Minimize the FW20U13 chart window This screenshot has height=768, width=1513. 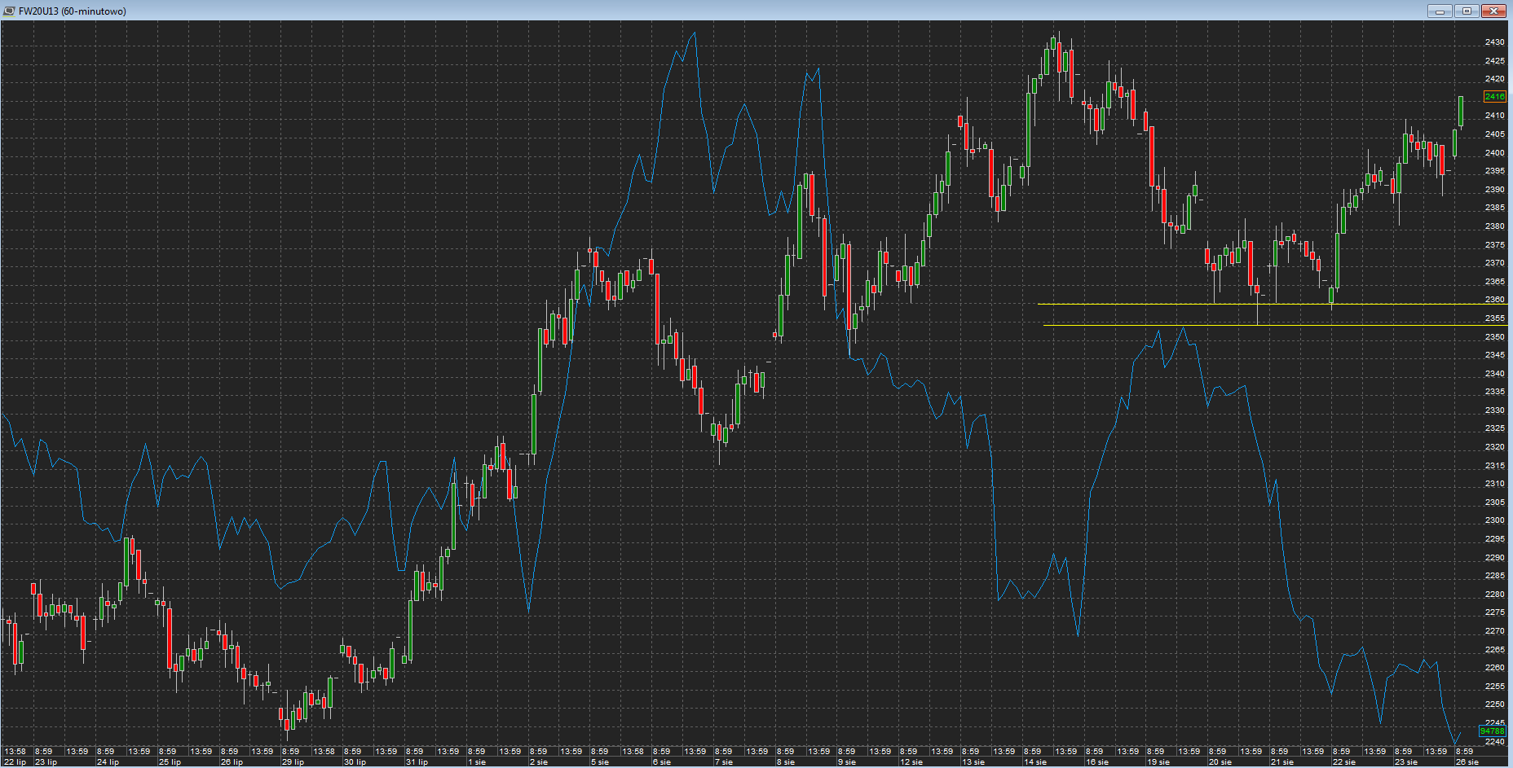[x=1440, y=11]
